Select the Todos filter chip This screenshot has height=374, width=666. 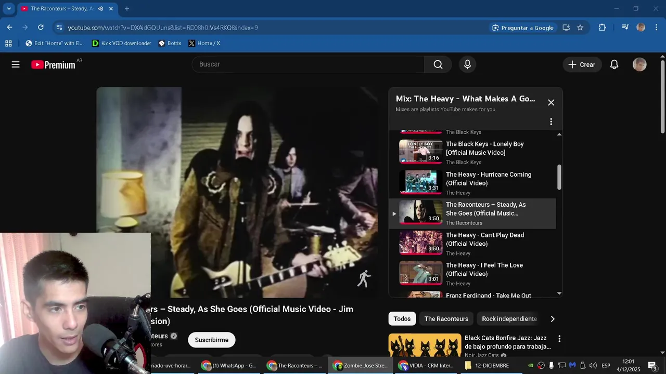point(402,319)
